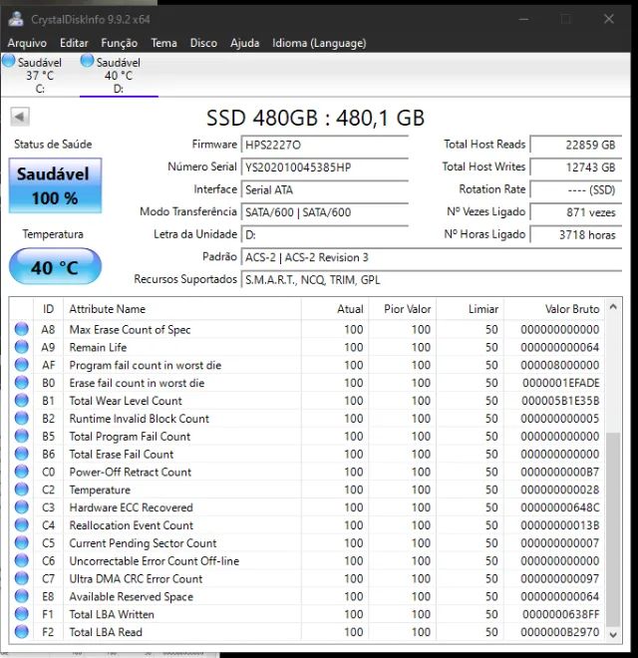
Task: Open the Tema menu
Action: [x=163, y=43]
